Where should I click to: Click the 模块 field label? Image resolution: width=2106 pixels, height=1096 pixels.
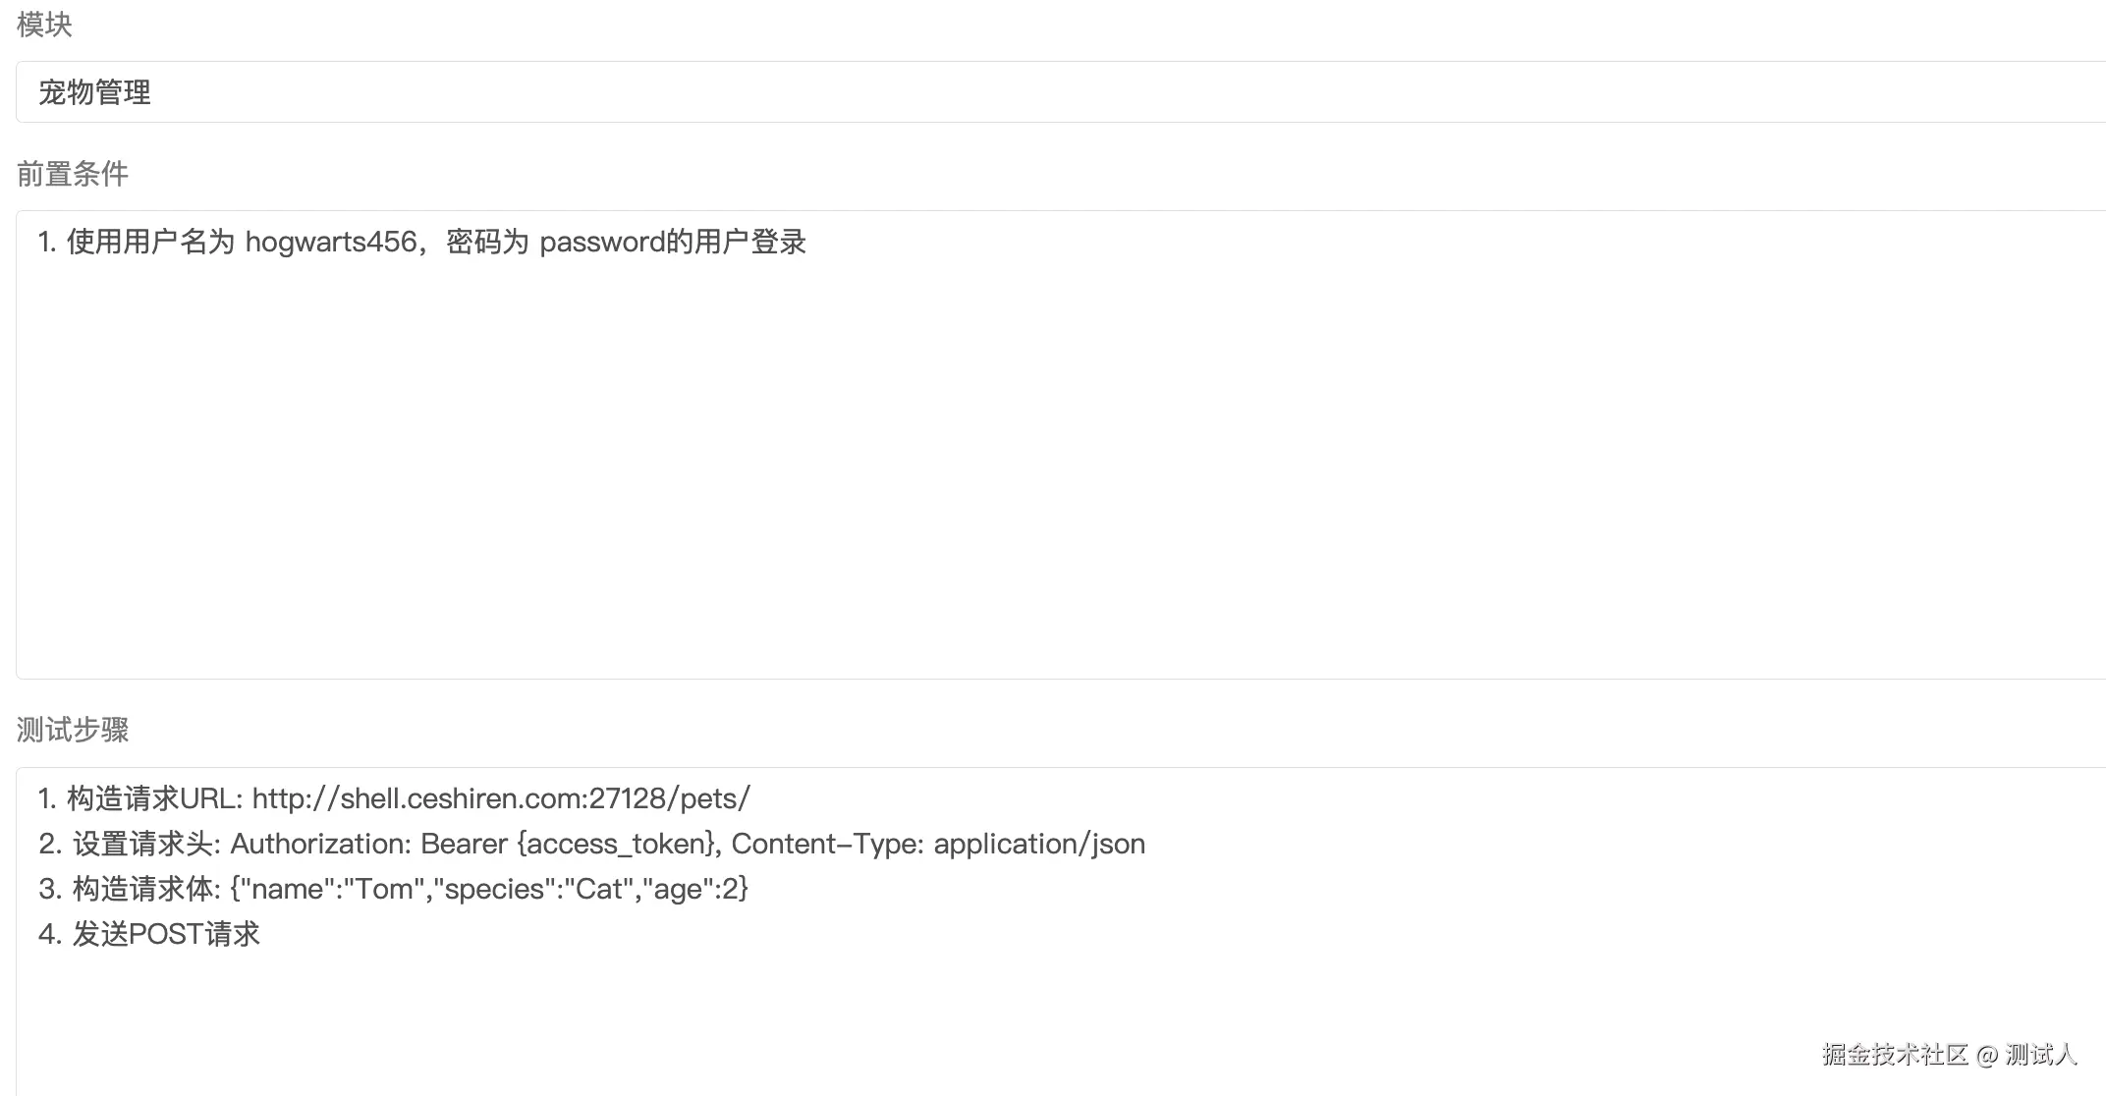pyautogui.click(x=44, y=25)
